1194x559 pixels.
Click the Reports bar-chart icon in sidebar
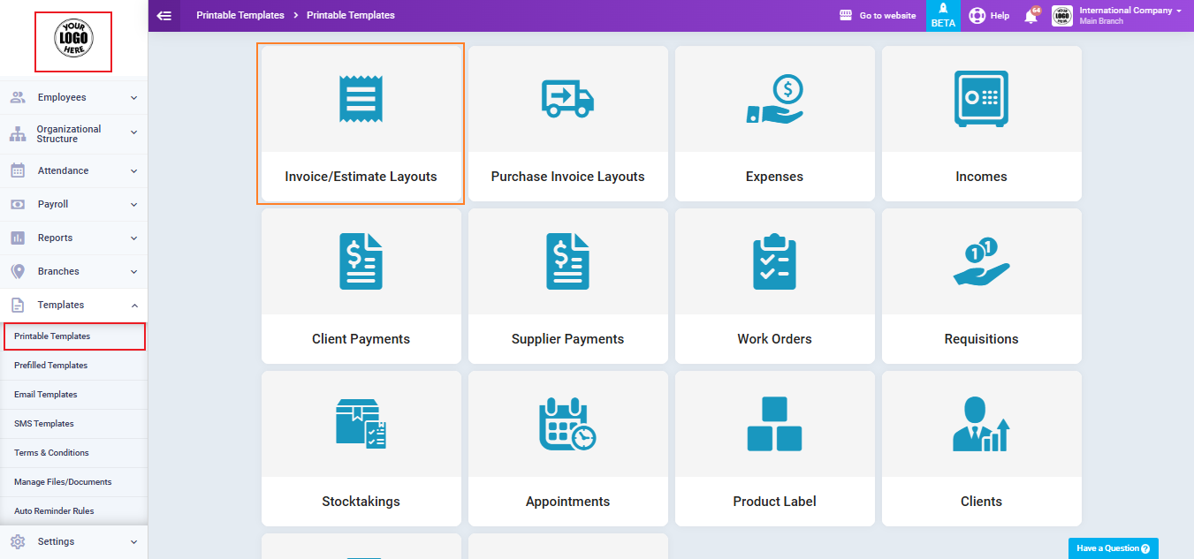tap(18, 238)
